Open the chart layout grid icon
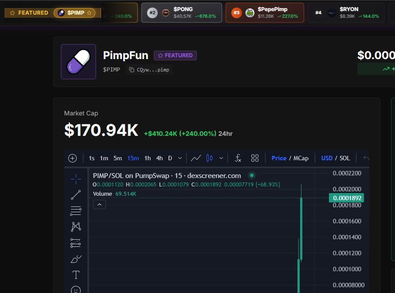Image resolution: width=395 pixels, height=293 pixels. [254, 158]
